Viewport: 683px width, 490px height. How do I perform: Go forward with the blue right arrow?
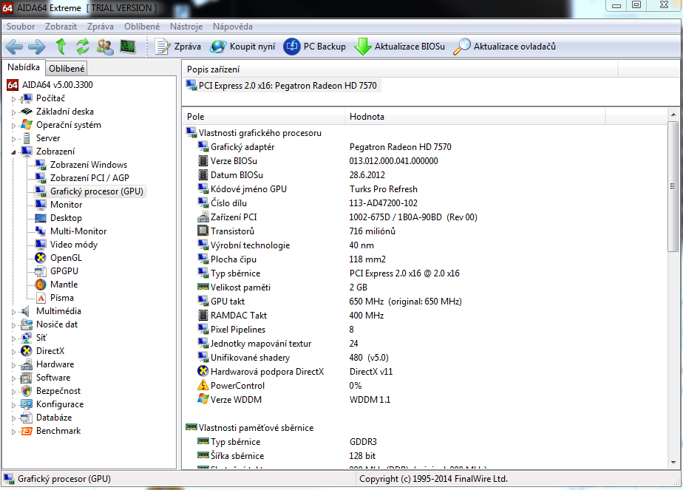[x=37, y=47]
